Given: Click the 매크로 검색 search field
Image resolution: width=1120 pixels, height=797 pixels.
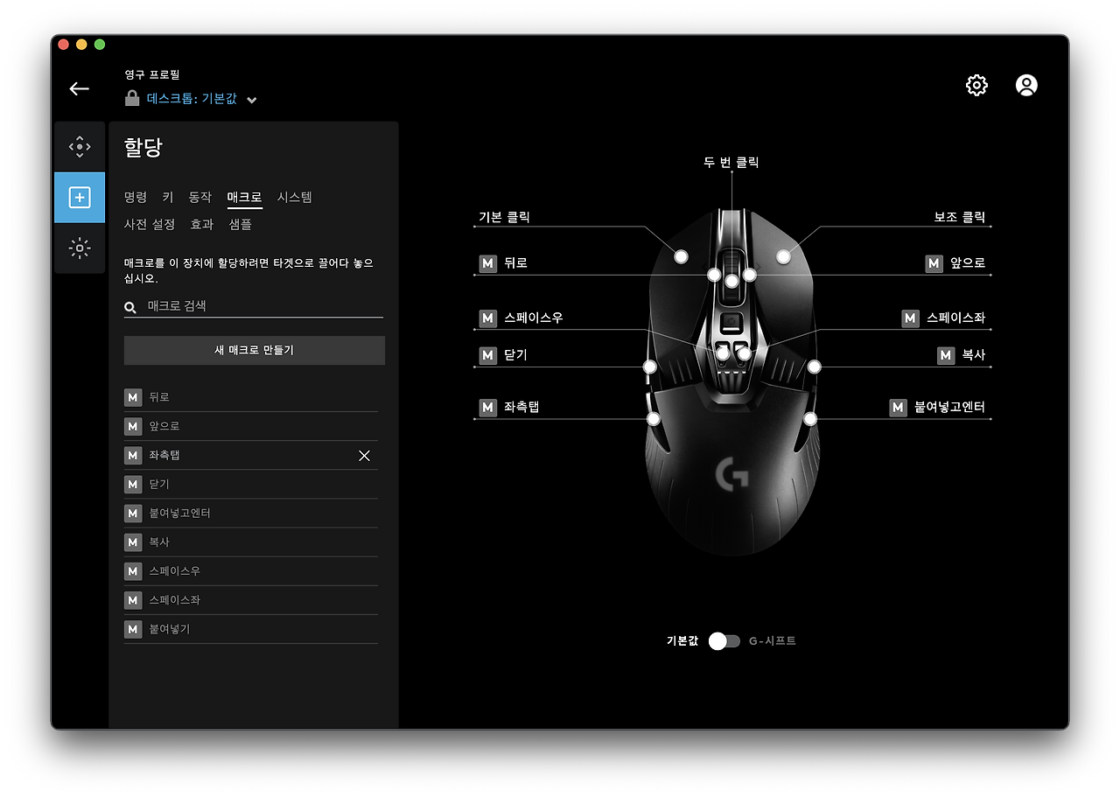Looking at the screenshot, I should 254,306.
